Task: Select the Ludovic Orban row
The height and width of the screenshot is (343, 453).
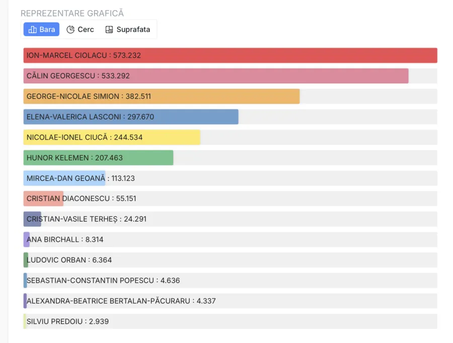Action: (230, 260)
